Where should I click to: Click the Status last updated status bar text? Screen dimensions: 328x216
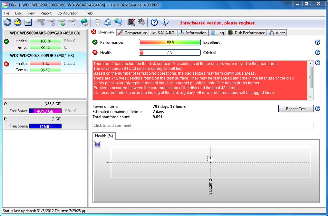click(x=44, y=211)
